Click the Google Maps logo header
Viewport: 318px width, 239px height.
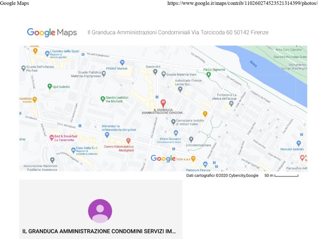pos(52,33)
